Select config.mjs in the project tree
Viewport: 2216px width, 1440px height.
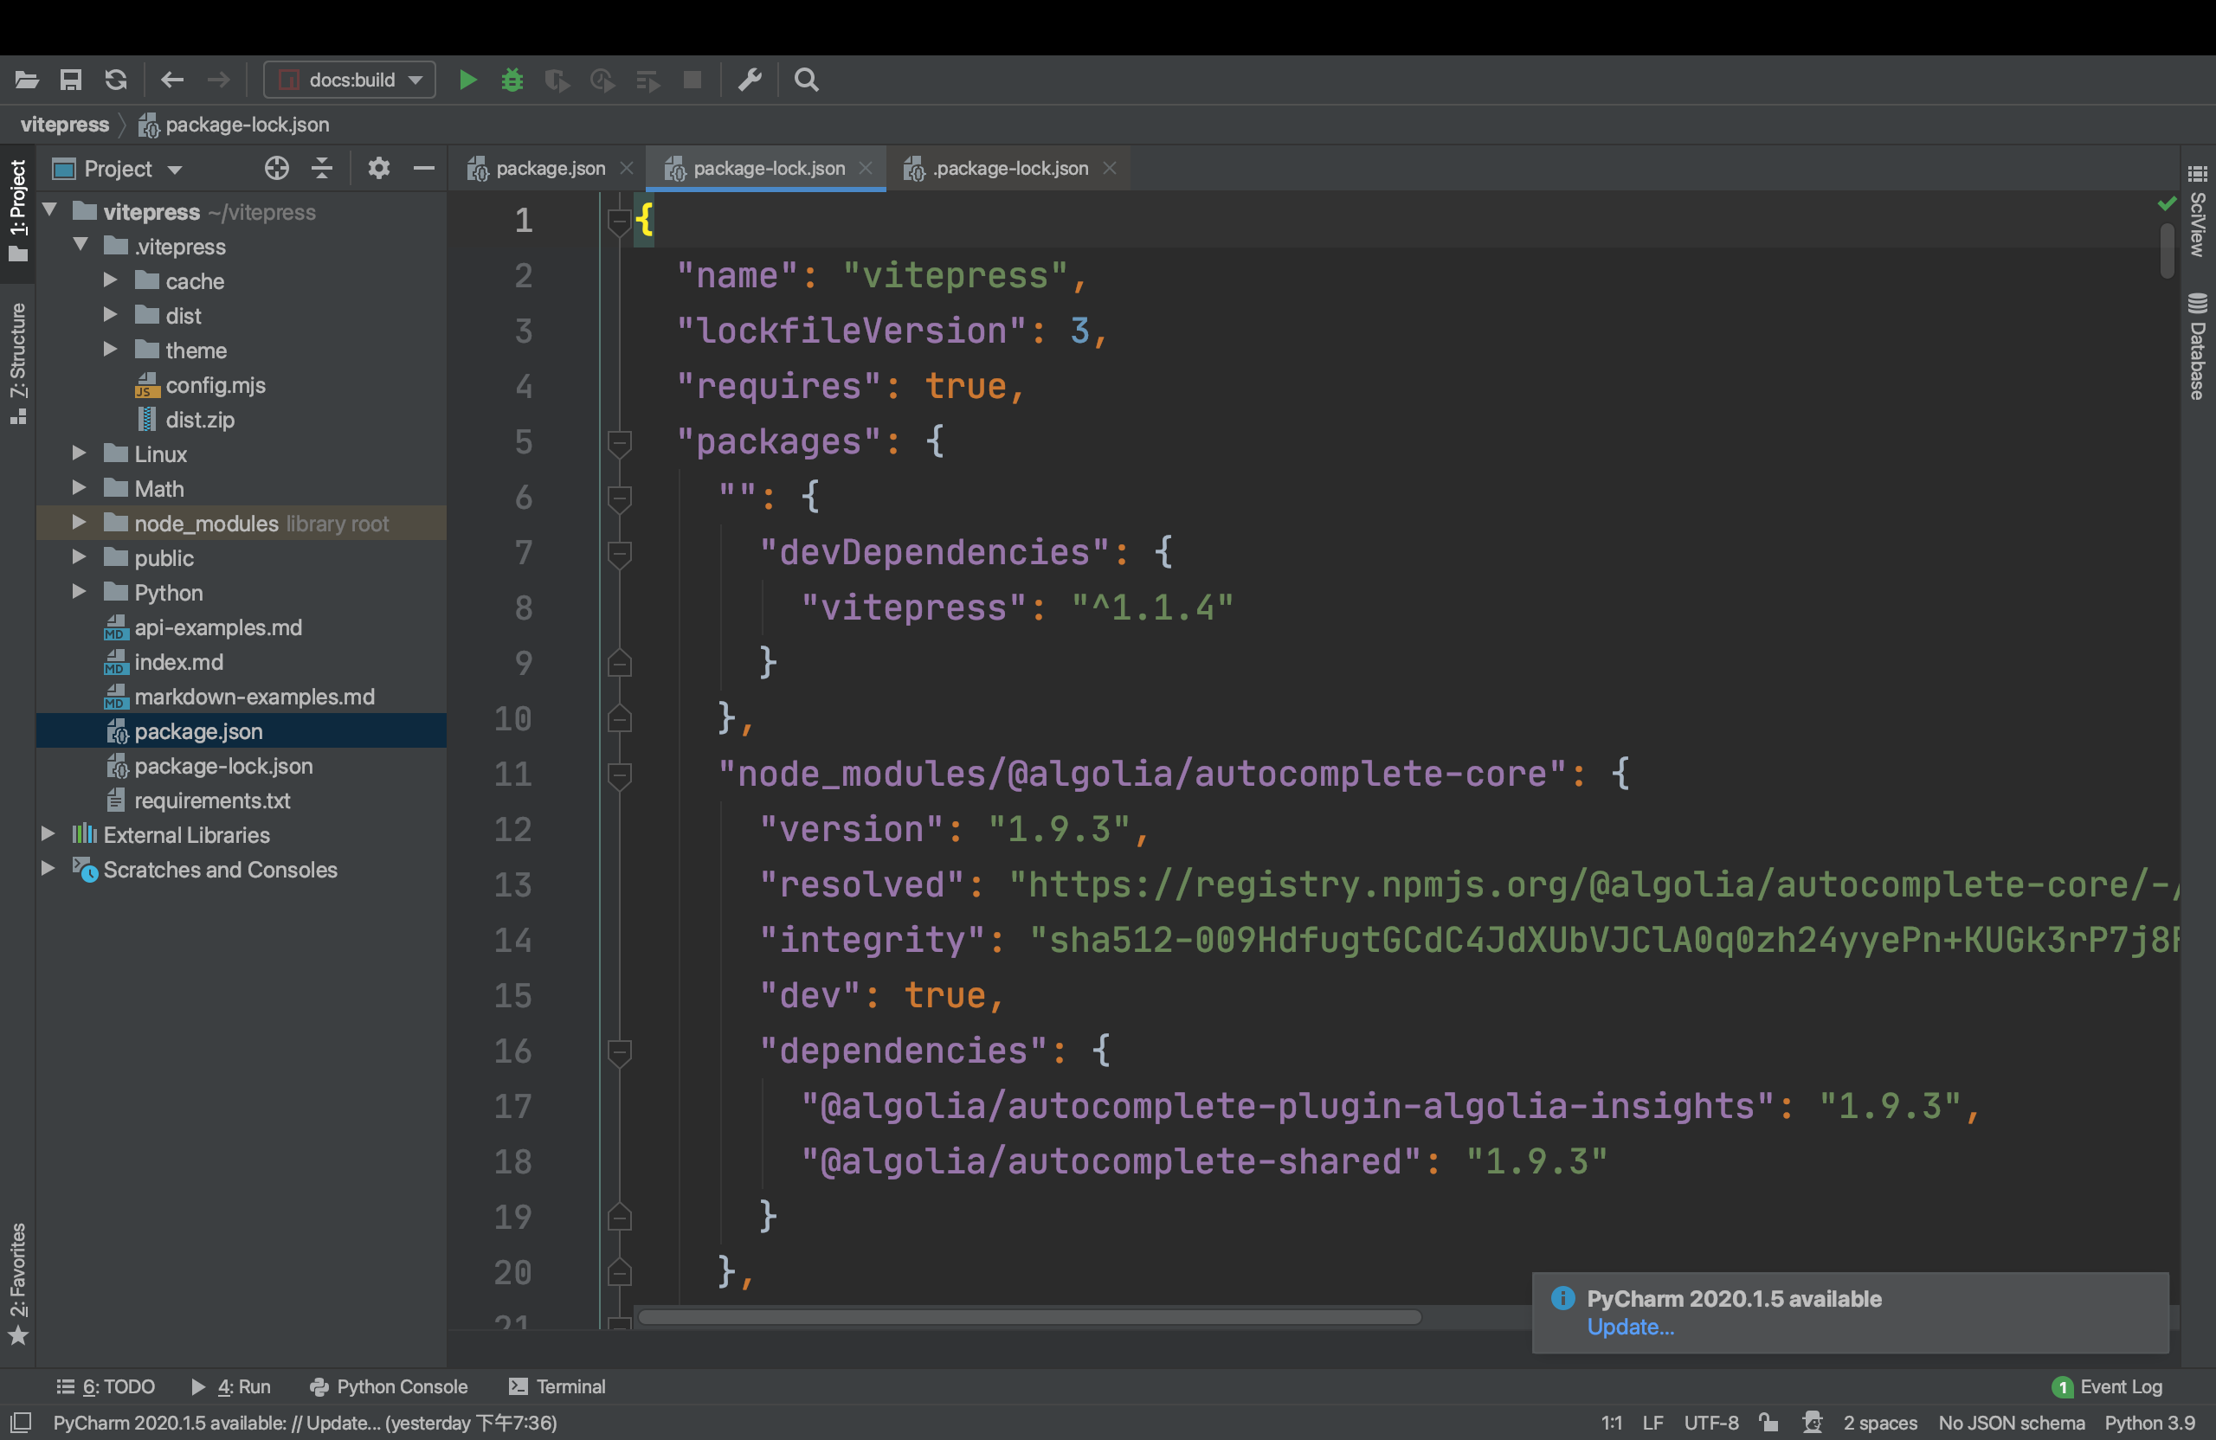pos(215,384)
